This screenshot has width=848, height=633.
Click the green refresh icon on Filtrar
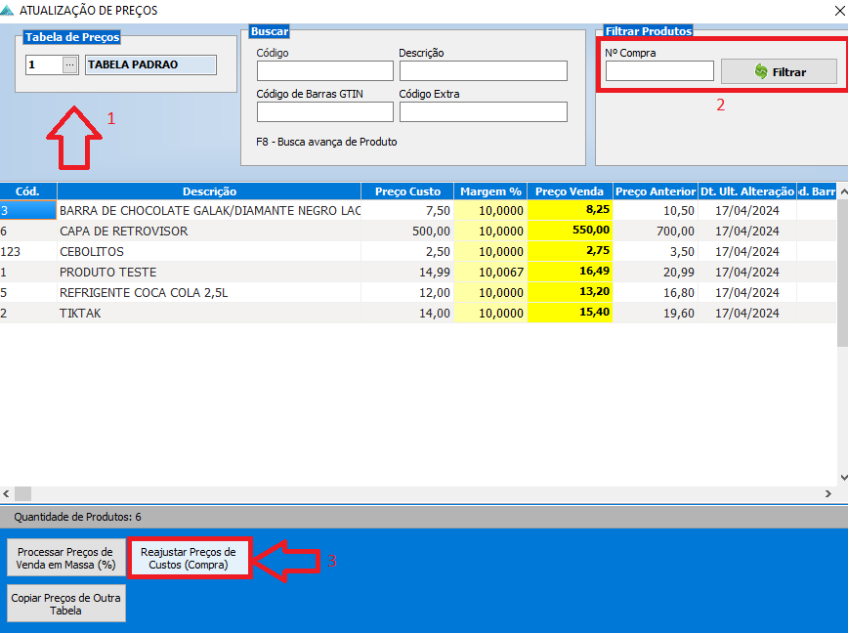pyautogui.click(x=761, y=71)
